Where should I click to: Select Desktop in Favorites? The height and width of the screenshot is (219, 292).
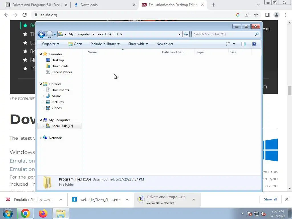pos(58,60)
